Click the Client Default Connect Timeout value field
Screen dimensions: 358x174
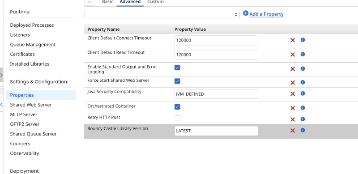pyautogui.click(x=216, y=40)
